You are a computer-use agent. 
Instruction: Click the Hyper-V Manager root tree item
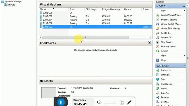coord(13,1)
